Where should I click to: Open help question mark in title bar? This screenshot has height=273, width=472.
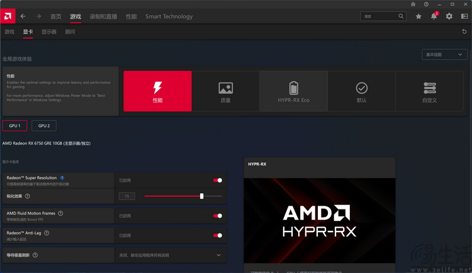(x=426, y=4)
